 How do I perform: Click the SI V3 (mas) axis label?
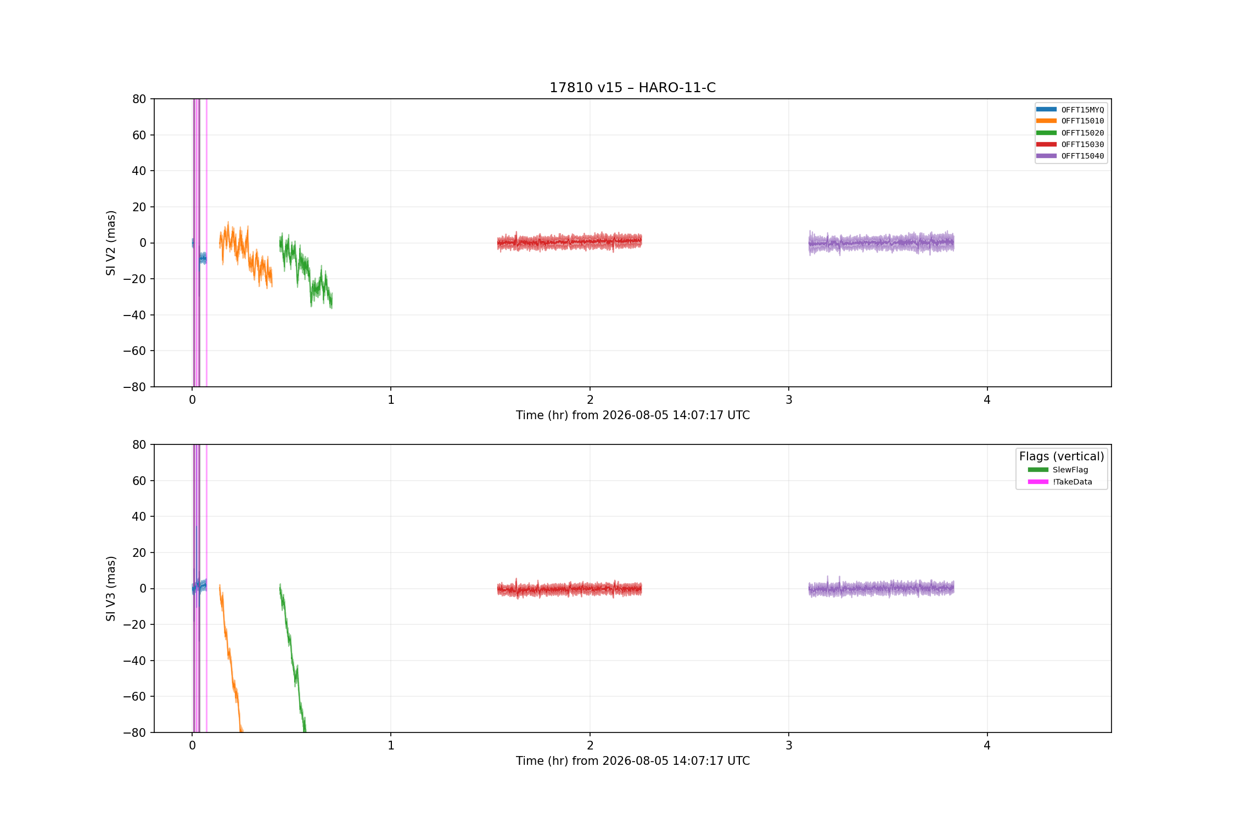(111, 588)
